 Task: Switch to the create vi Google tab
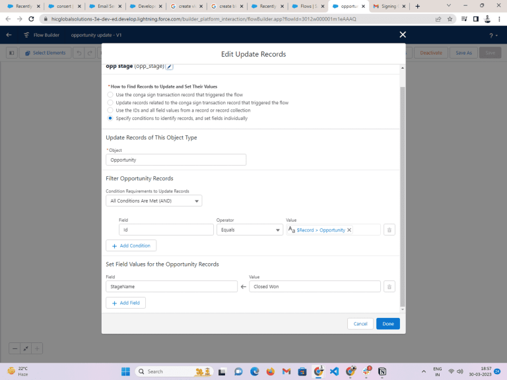coord(187,6)
